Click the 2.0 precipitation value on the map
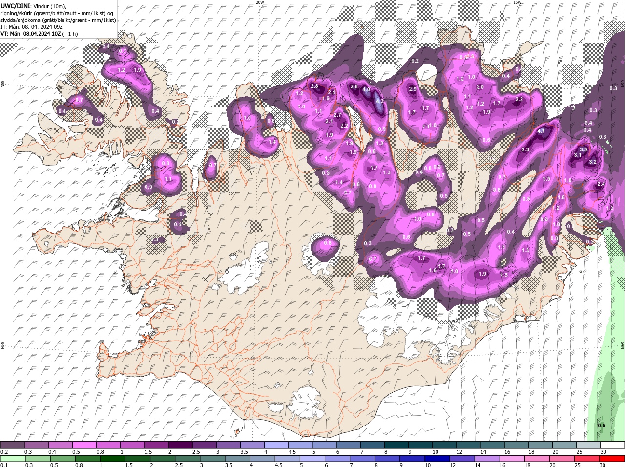The height and width of the screenshot is (469, 625). pos(480,87)
